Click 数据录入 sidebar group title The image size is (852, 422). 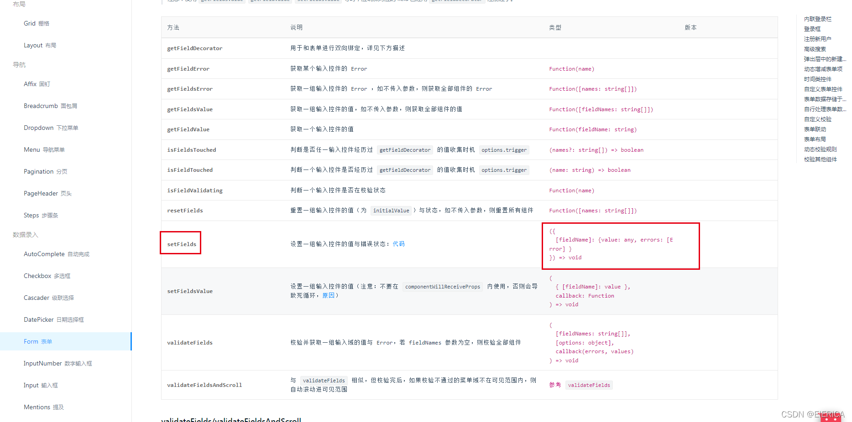26,235
